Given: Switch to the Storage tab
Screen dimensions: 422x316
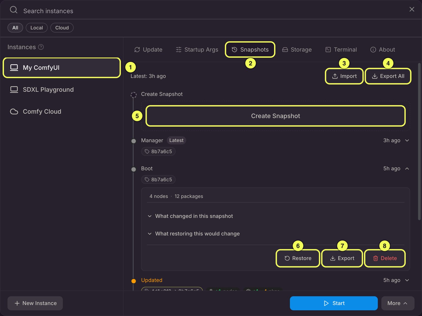Looking at the screenshot, I should pyautogui.click(x=297, y=50).
